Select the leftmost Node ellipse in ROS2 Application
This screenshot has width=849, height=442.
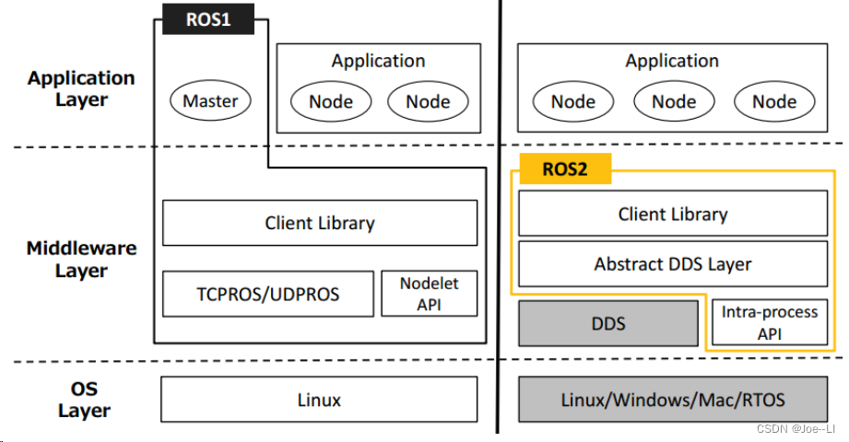pyautogui.click(x=572, y=101)
